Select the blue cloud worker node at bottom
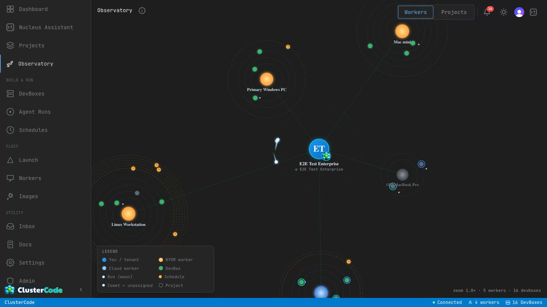This screenshot has width=547, height=307. [x=321, y=293]
